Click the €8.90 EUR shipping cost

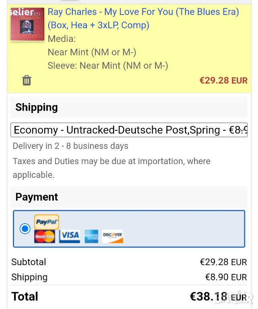tap(226, 277)
